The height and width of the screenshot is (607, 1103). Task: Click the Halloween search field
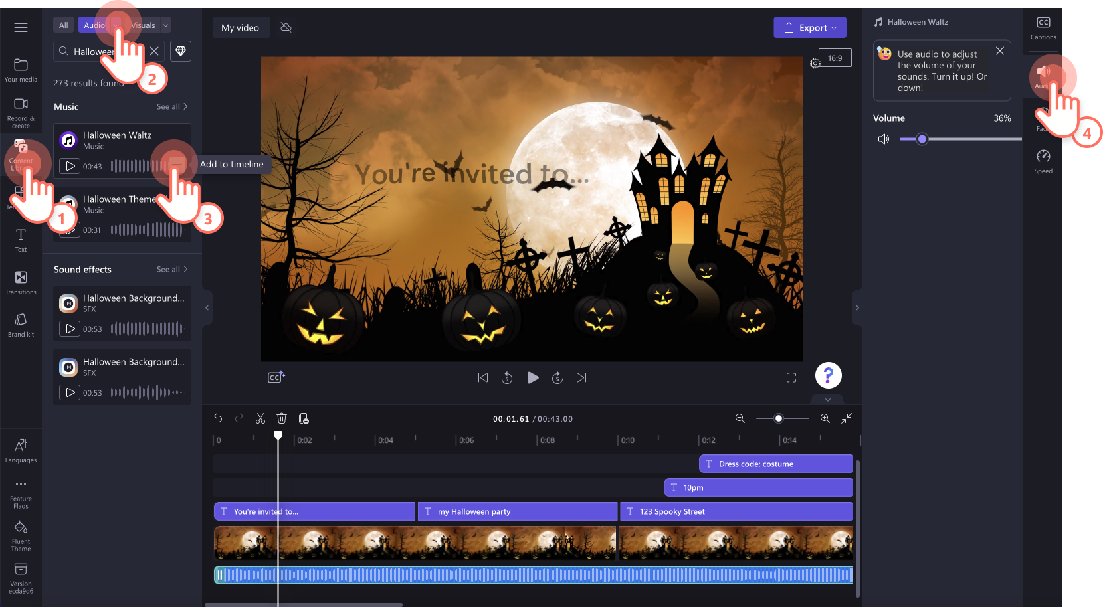click(x=110, y=51)
